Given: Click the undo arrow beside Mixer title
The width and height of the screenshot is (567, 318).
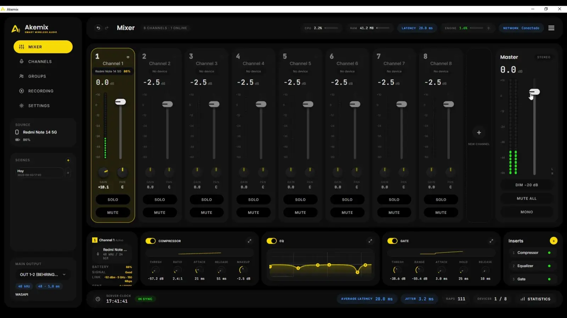Looking at the screenshot, I should click(98, 28).
